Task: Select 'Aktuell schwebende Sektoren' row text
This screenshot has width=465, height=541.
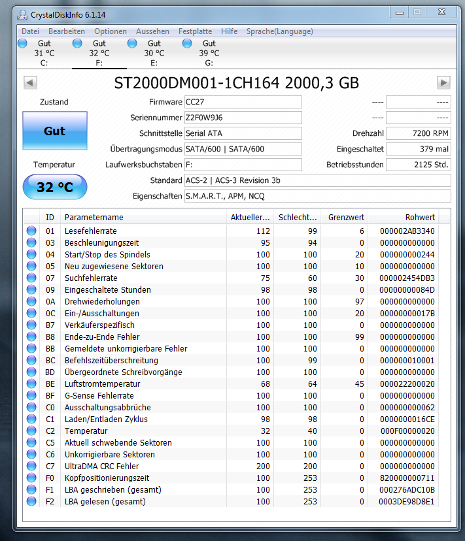Action: pos(118,442)
